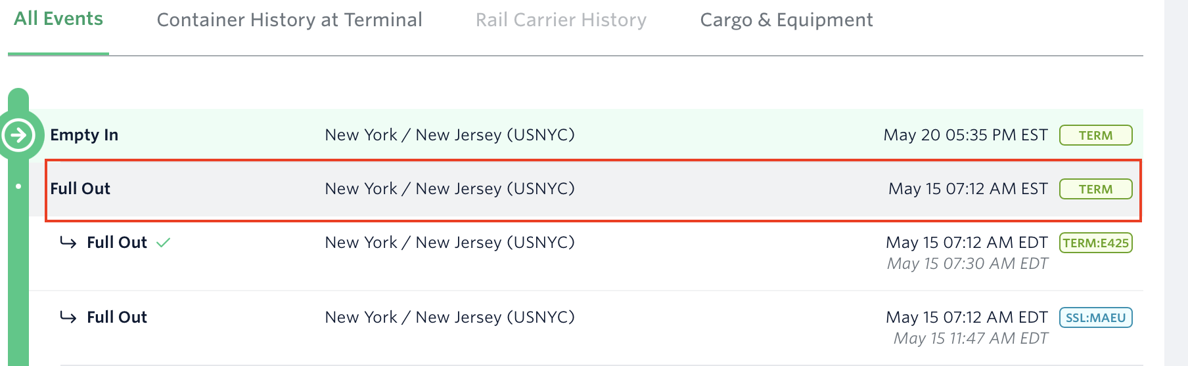The image size is (1188, 366).
Task: Click the italic May 15 11:47 AM EDT time
Action: pyautogui.click(x=971, y=338)
